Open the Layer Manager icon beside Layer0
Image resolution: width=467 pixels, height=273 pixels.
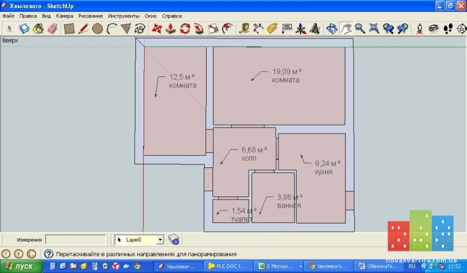173,239
